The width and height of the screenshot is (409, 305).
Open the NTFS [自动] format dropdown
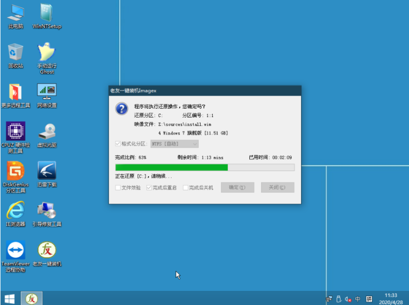(174, 144)
